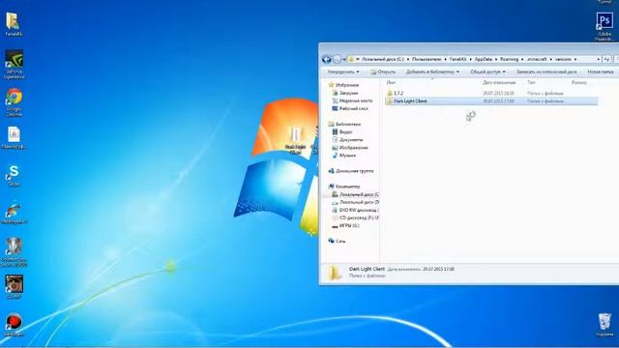Click the 1.7.2 folder icon in the list
Screen dimensions: 619x348
click(390, 93)
